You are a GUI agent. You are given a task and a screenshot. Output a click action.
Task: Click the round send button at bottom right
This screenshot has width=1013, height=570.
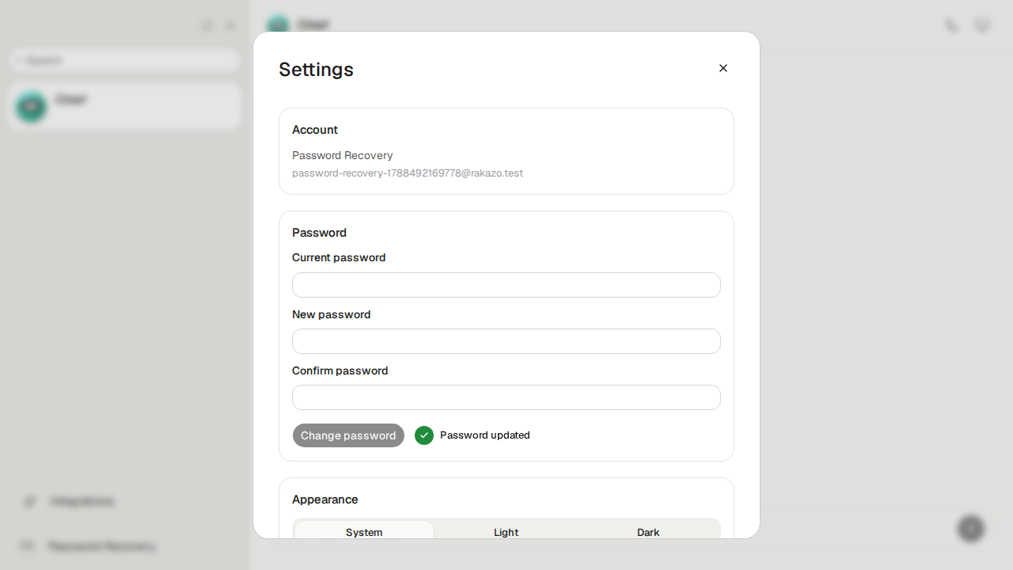[971, 528]
